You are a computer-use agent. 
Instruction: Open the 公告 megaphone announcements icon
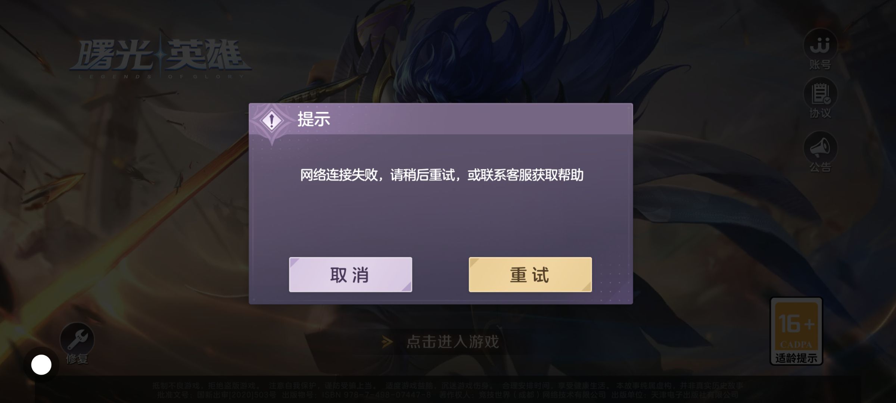click(x=820, y=148)
